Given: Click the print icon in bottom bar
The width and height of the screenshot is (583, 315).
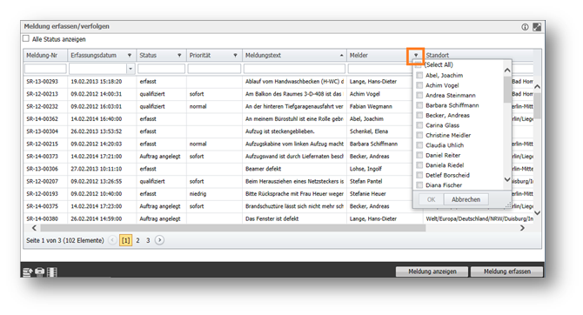Looking at the screenshot, I should [40, 272].
